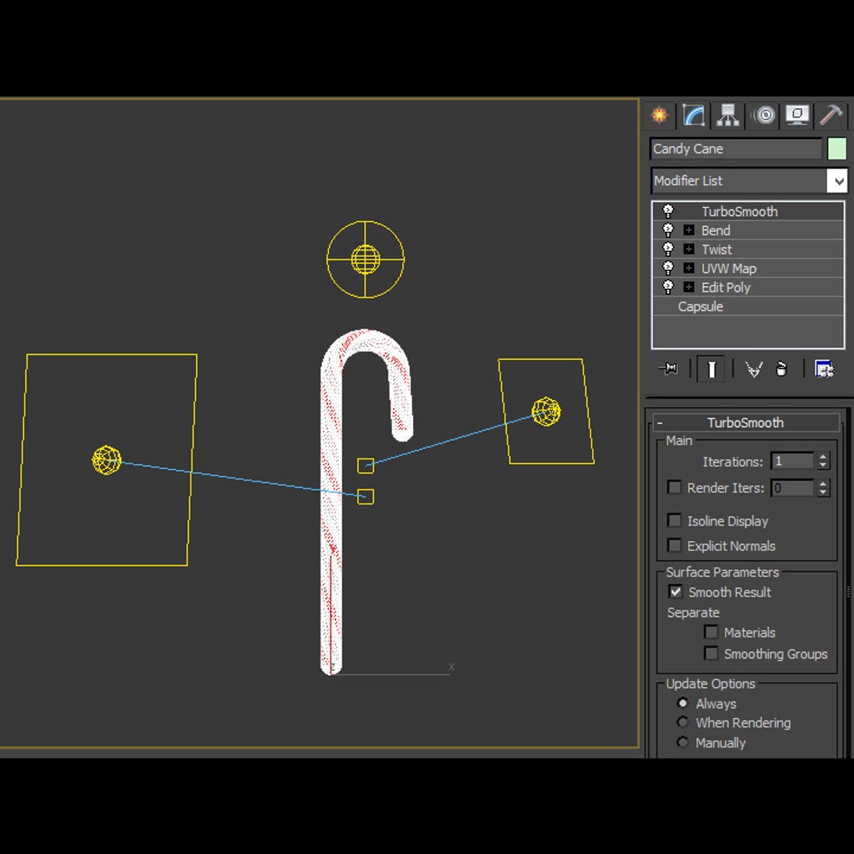
Task: Select TurboSmooth entry in modifier stack
Action: click(739, 211)
